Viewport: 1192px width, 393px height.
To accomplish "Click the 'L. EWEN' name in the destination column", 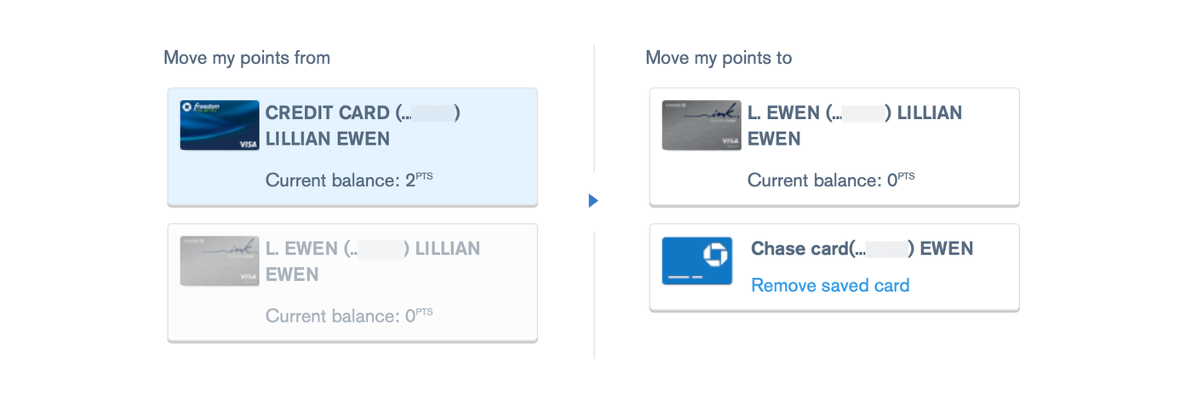I will coord(784,113).
